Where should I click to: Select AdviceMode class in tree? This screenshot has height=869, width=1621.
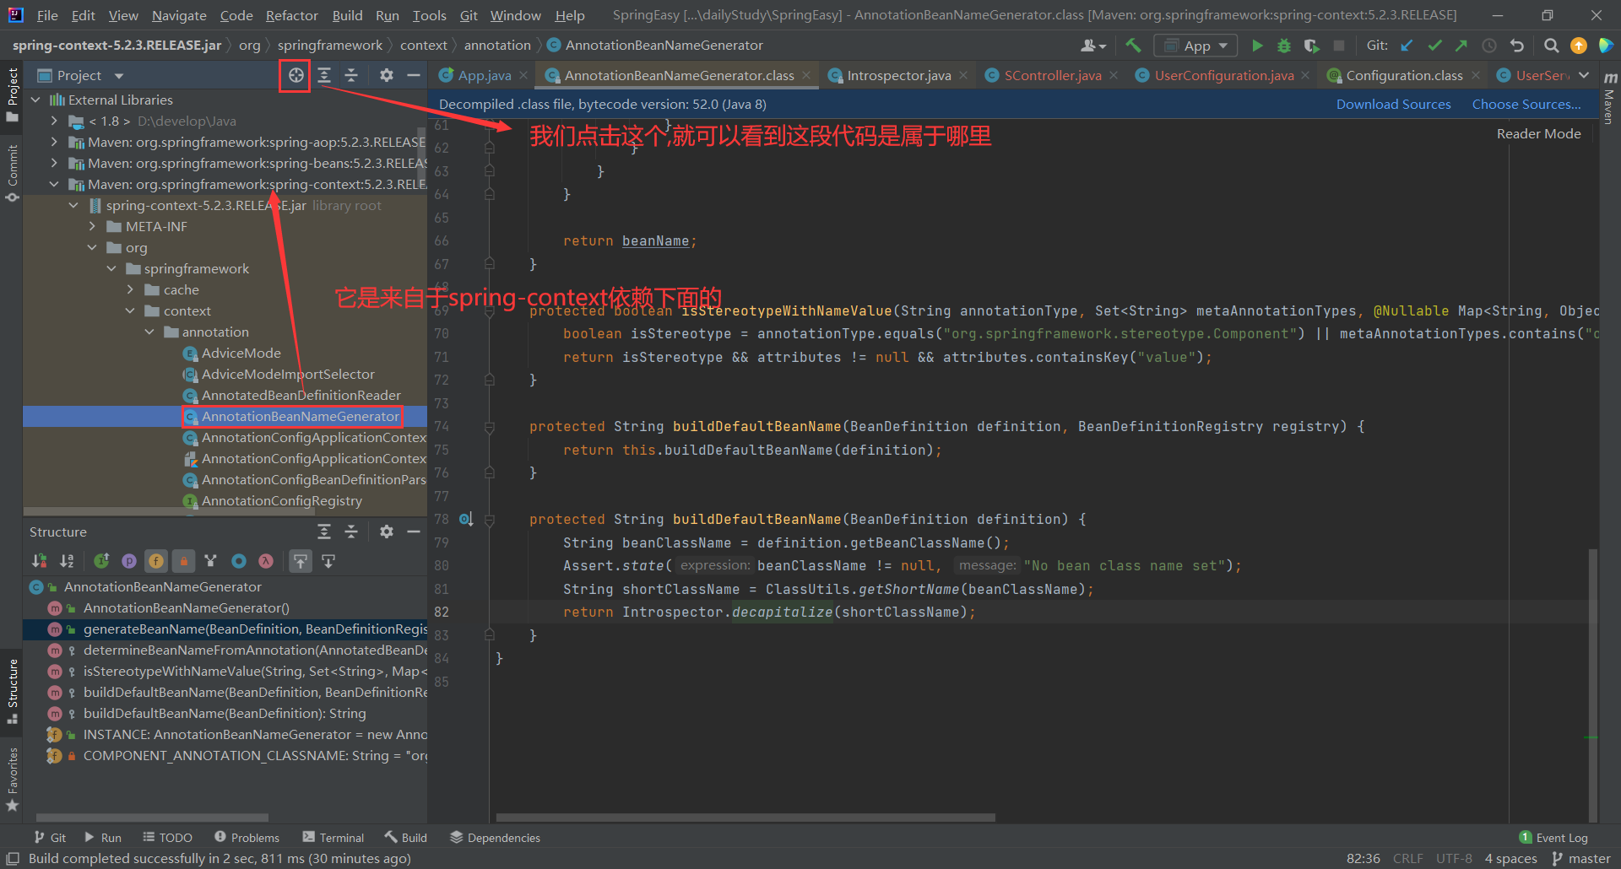click(241, 353)
